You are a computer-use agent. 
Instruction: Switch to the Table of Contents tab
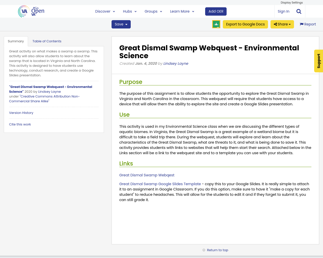pyautogui.click(x=47, y=41)
